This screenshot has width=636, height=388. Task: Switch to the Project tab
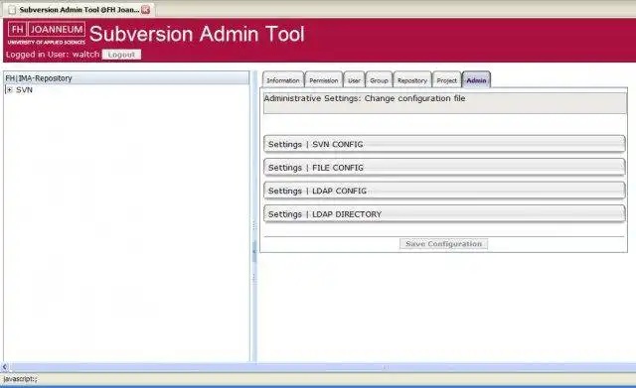pos(446,80)
